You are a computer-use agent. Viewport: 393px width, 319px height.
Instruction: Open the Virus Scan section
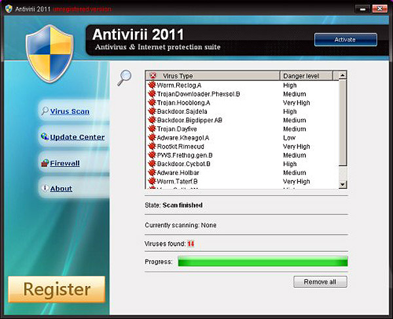69,111
